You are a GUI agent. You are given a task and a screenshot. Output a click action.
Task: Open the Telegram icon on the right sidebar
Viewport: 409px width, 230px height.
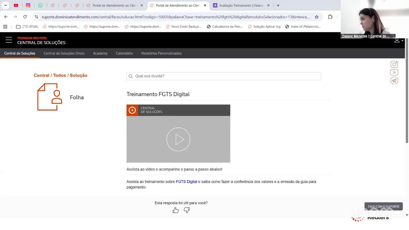coord(394,80)
